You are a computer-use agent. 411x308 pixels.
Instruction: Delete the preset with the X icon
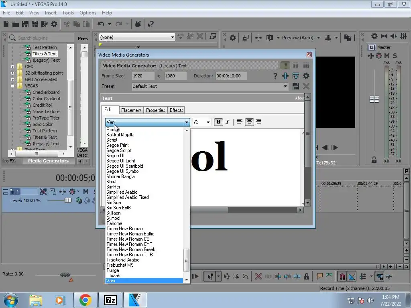tap(306, 86)
